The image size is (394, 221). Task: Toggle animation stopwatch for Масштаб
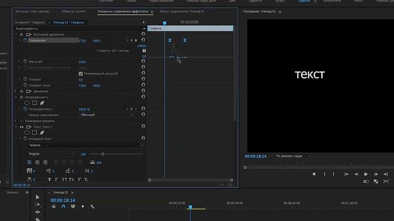[x=25, y=61]
